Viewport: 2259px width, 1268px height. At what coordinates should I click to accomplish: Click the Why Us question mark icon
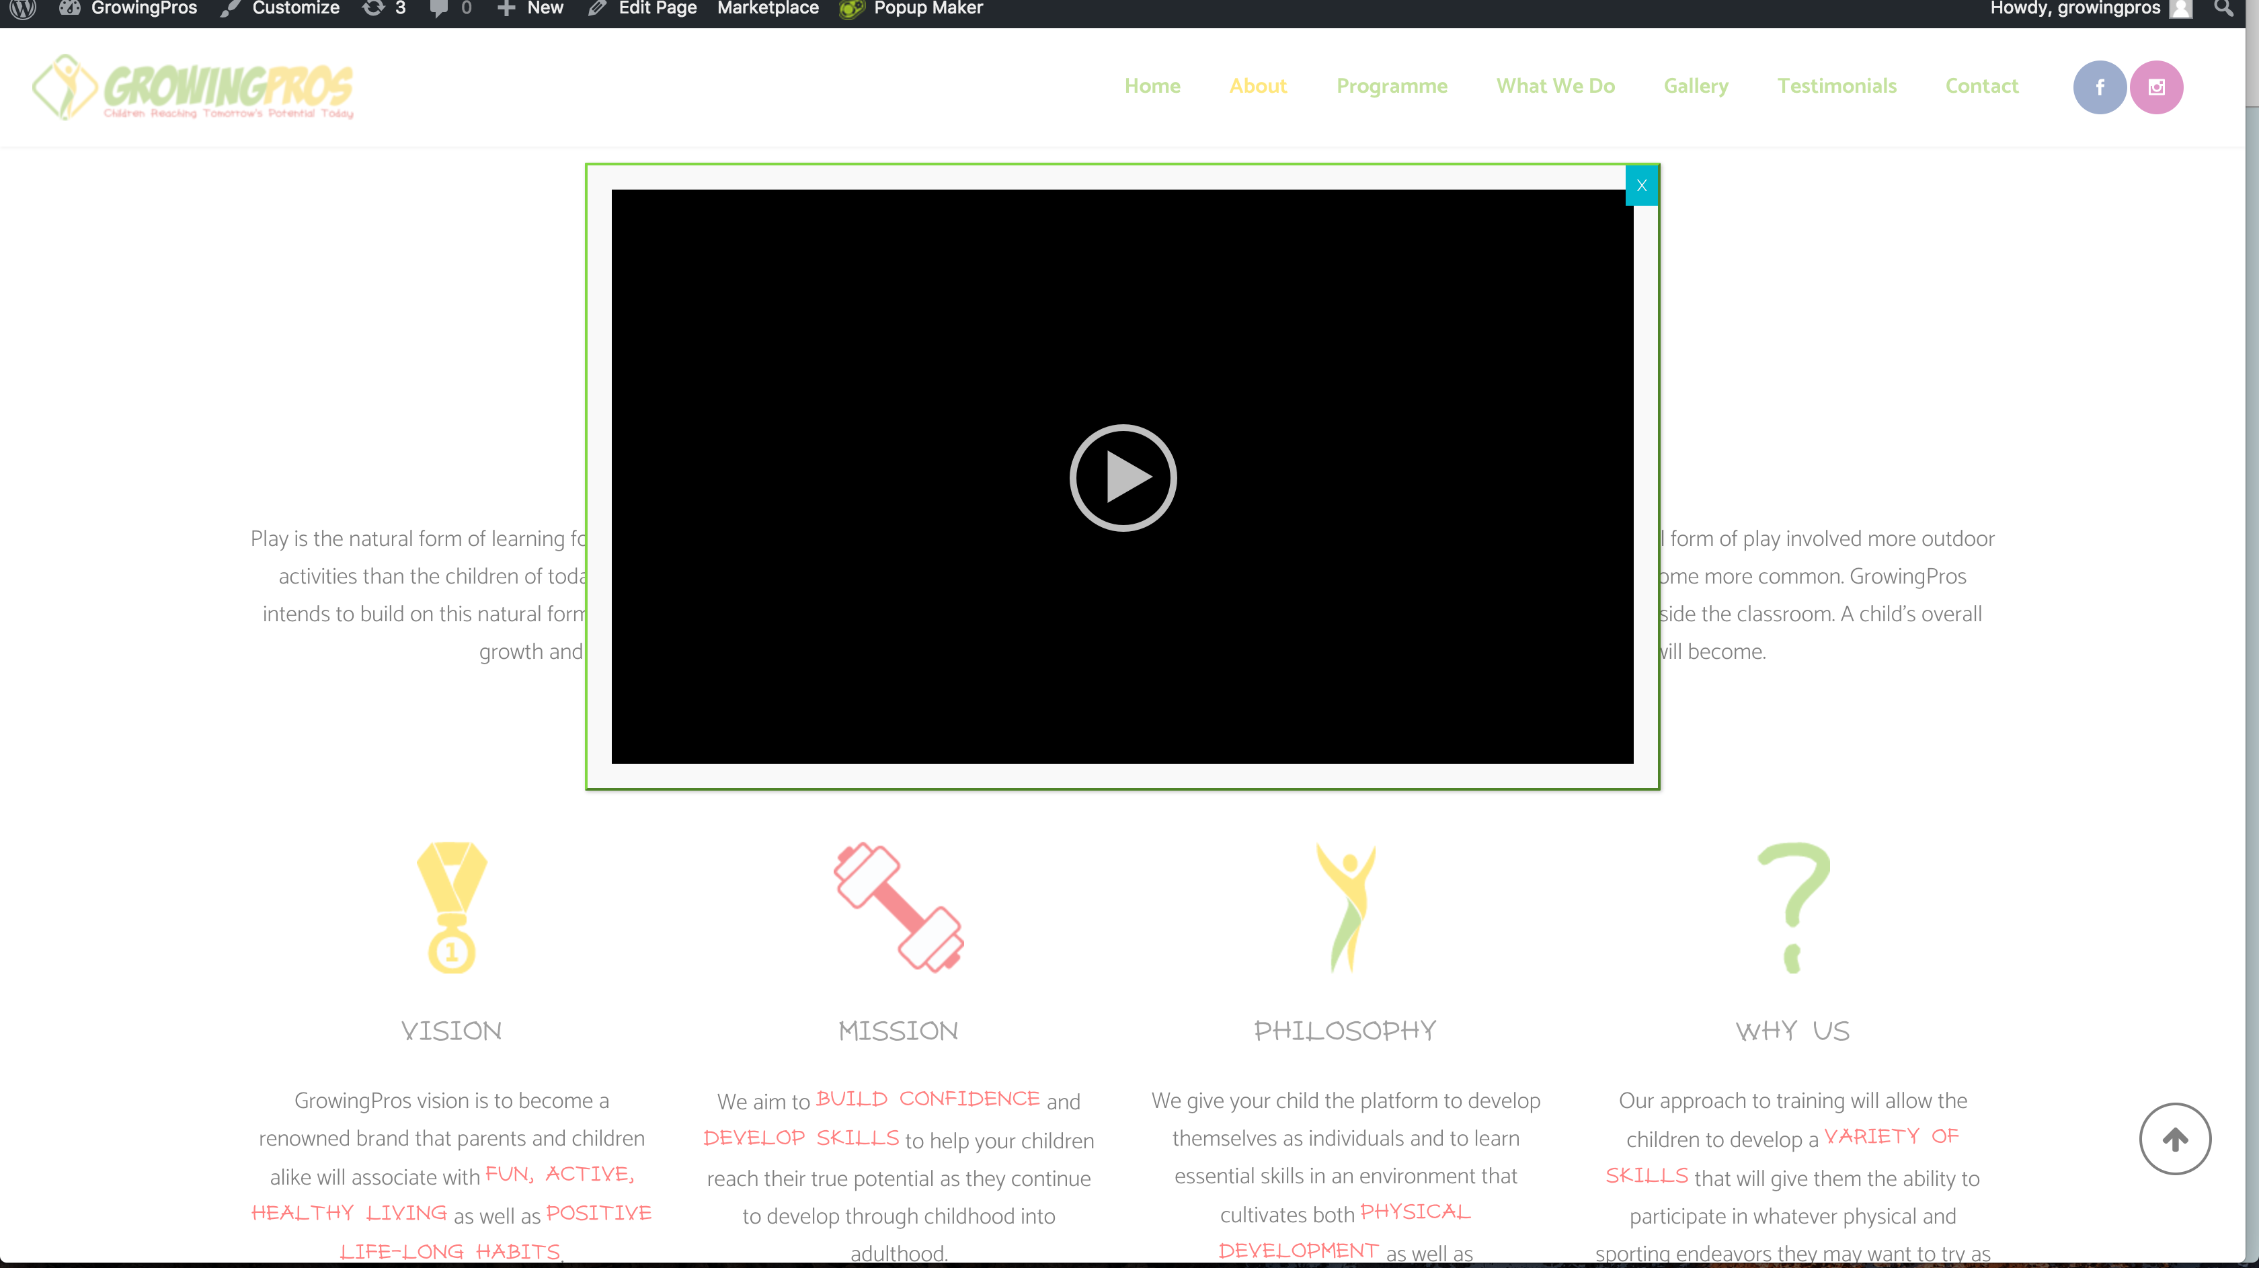point(1793,907)
